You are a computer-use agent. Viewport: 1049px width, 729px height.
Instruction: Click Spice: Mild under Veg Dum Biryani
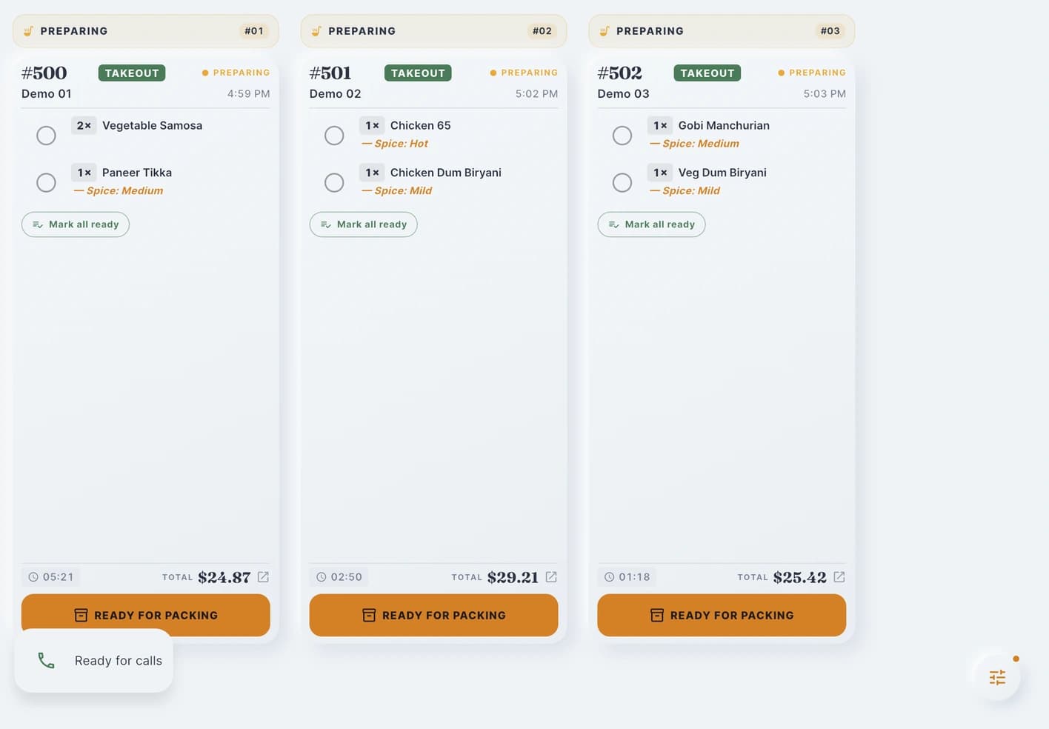[685, 191]
